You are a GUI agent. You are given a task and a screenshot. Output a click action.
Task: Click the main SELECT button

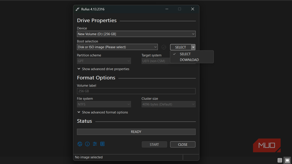(x=181, y=47)
